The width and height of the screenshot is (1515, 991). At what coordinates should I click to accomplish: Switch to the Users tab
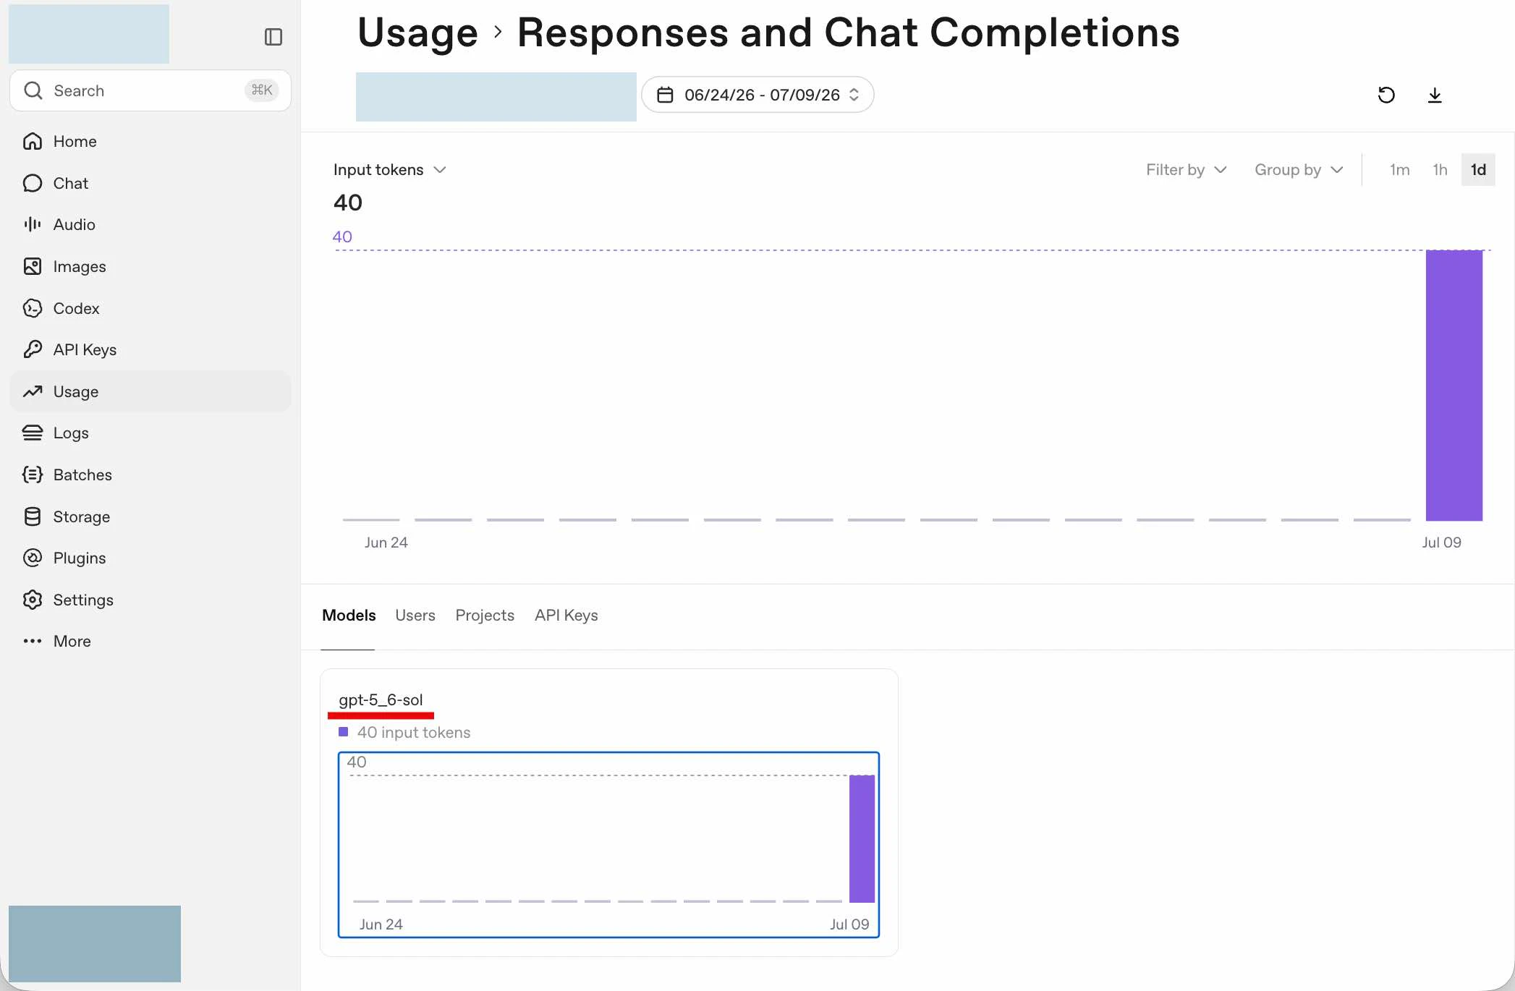point(415,616)
